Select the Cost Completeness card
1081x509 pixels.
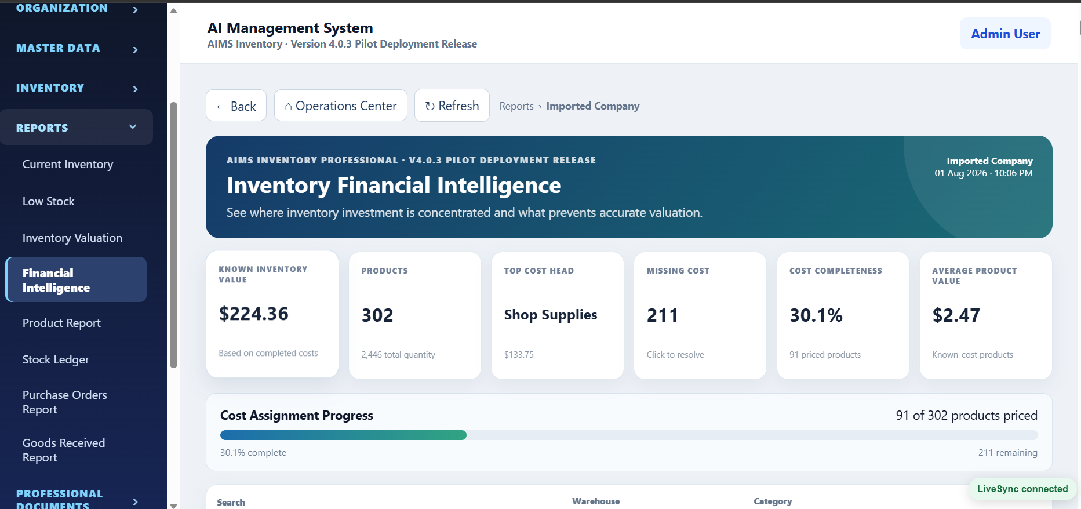click(x=843, y=315)
